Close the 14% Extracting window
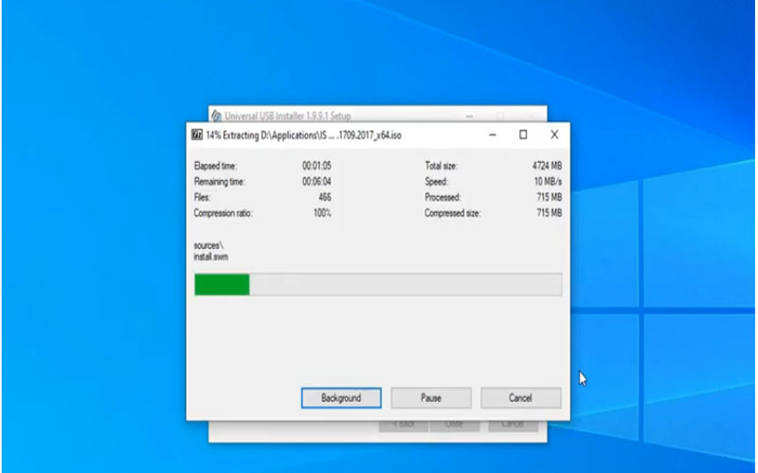758x473 pixels. 554,134
